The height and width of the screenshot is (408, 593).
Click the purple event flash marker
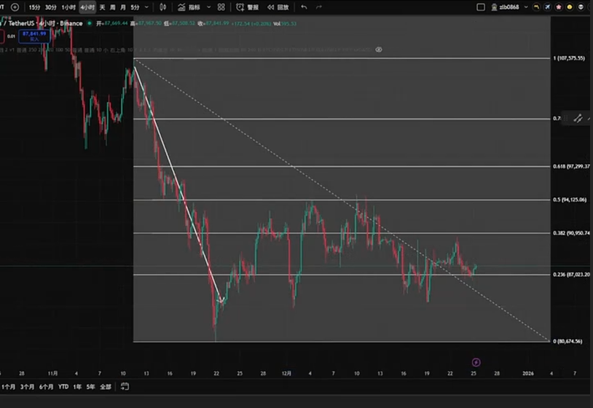tap(476, 361)
